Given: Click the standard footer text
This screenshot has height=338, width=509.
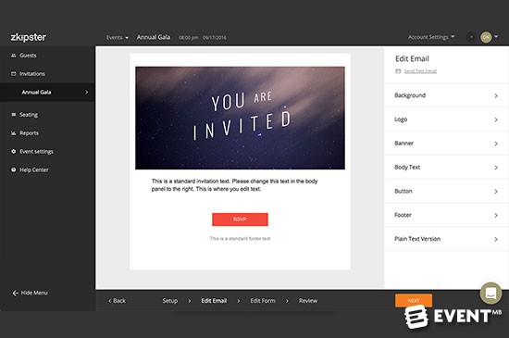Looking at the screenshot, I should click(x=240, y=239).
